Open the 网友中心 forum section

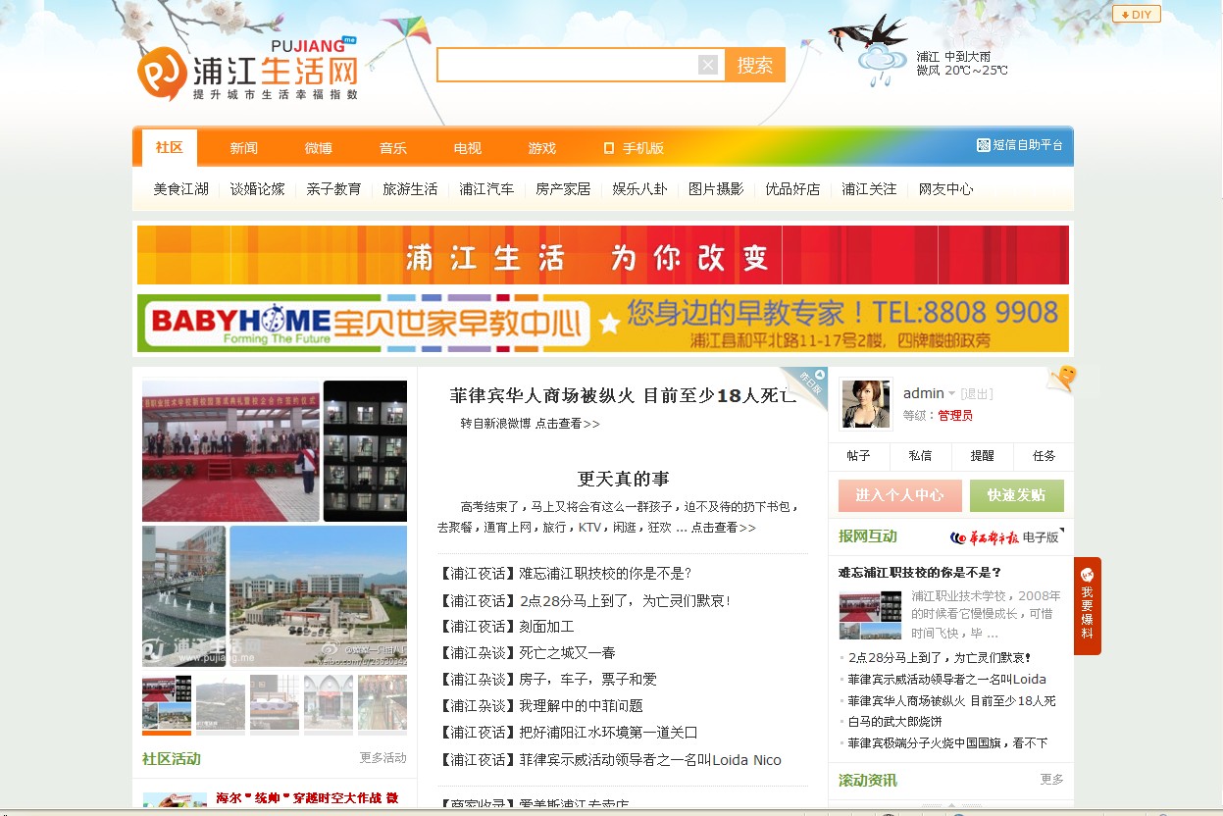click(x=945, y=189)
